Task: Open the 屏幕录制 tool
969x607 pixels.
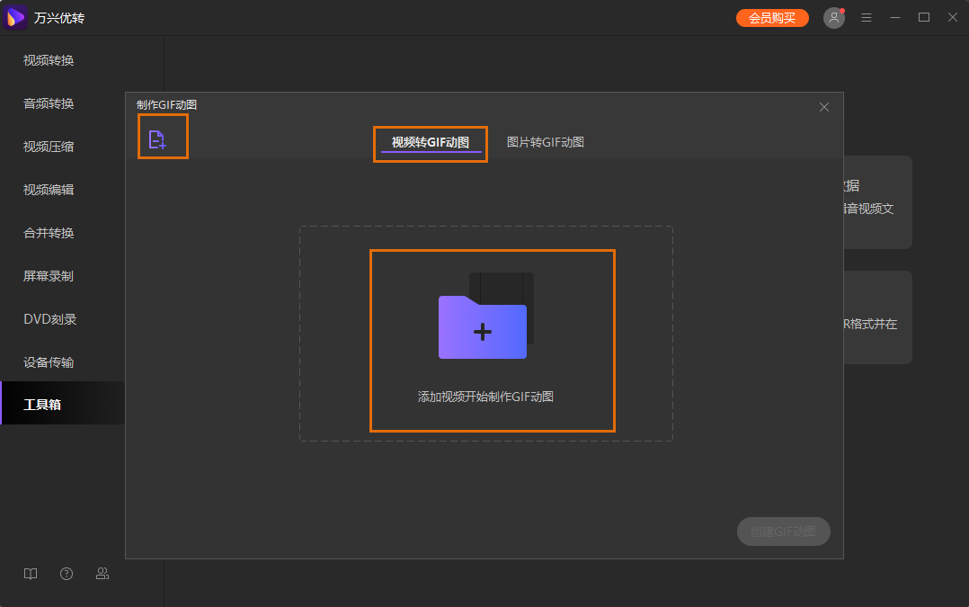Action: (50, 276)
